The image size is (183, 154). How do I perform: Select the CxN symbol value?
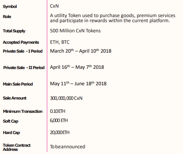(54, 6)
